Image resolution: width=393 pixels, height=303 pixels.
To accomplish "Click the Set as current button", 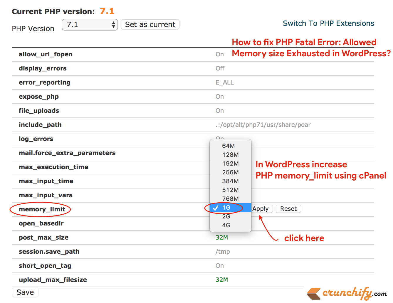I will 150,25.
